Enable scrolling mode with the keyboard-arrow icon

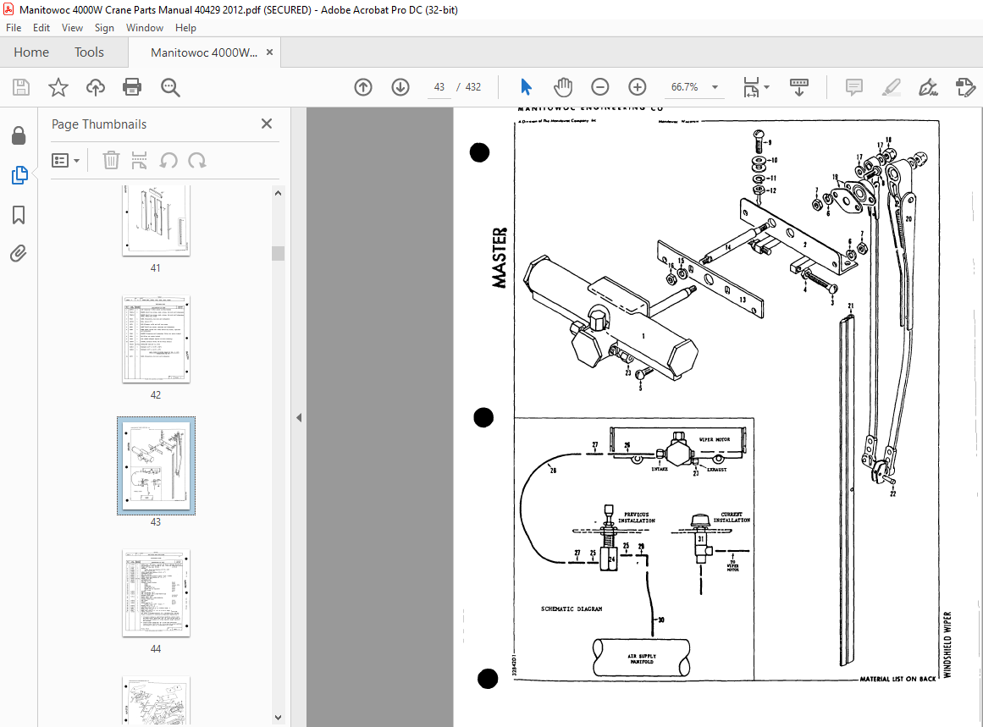[x=798, y=87]
